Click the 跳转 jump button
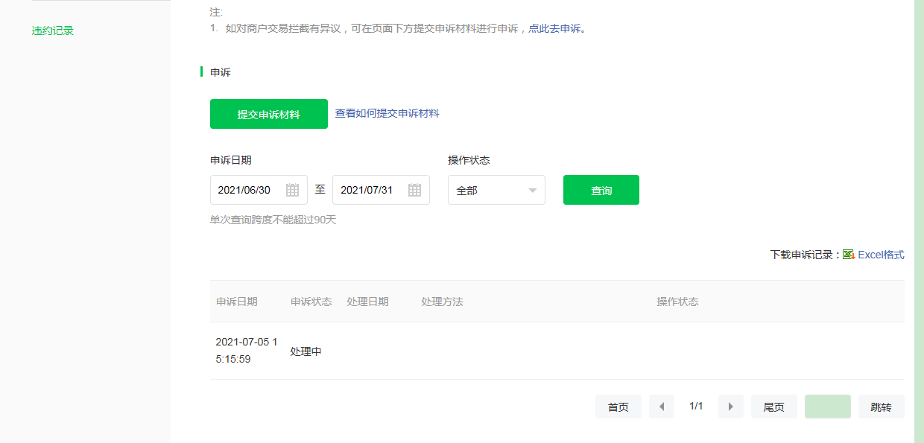 tap(882, 407)
